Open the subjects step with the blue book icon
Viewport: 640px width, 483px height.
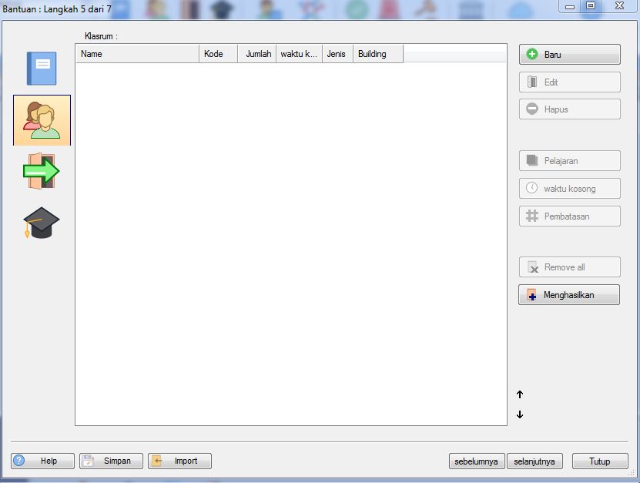click(42, 69)
